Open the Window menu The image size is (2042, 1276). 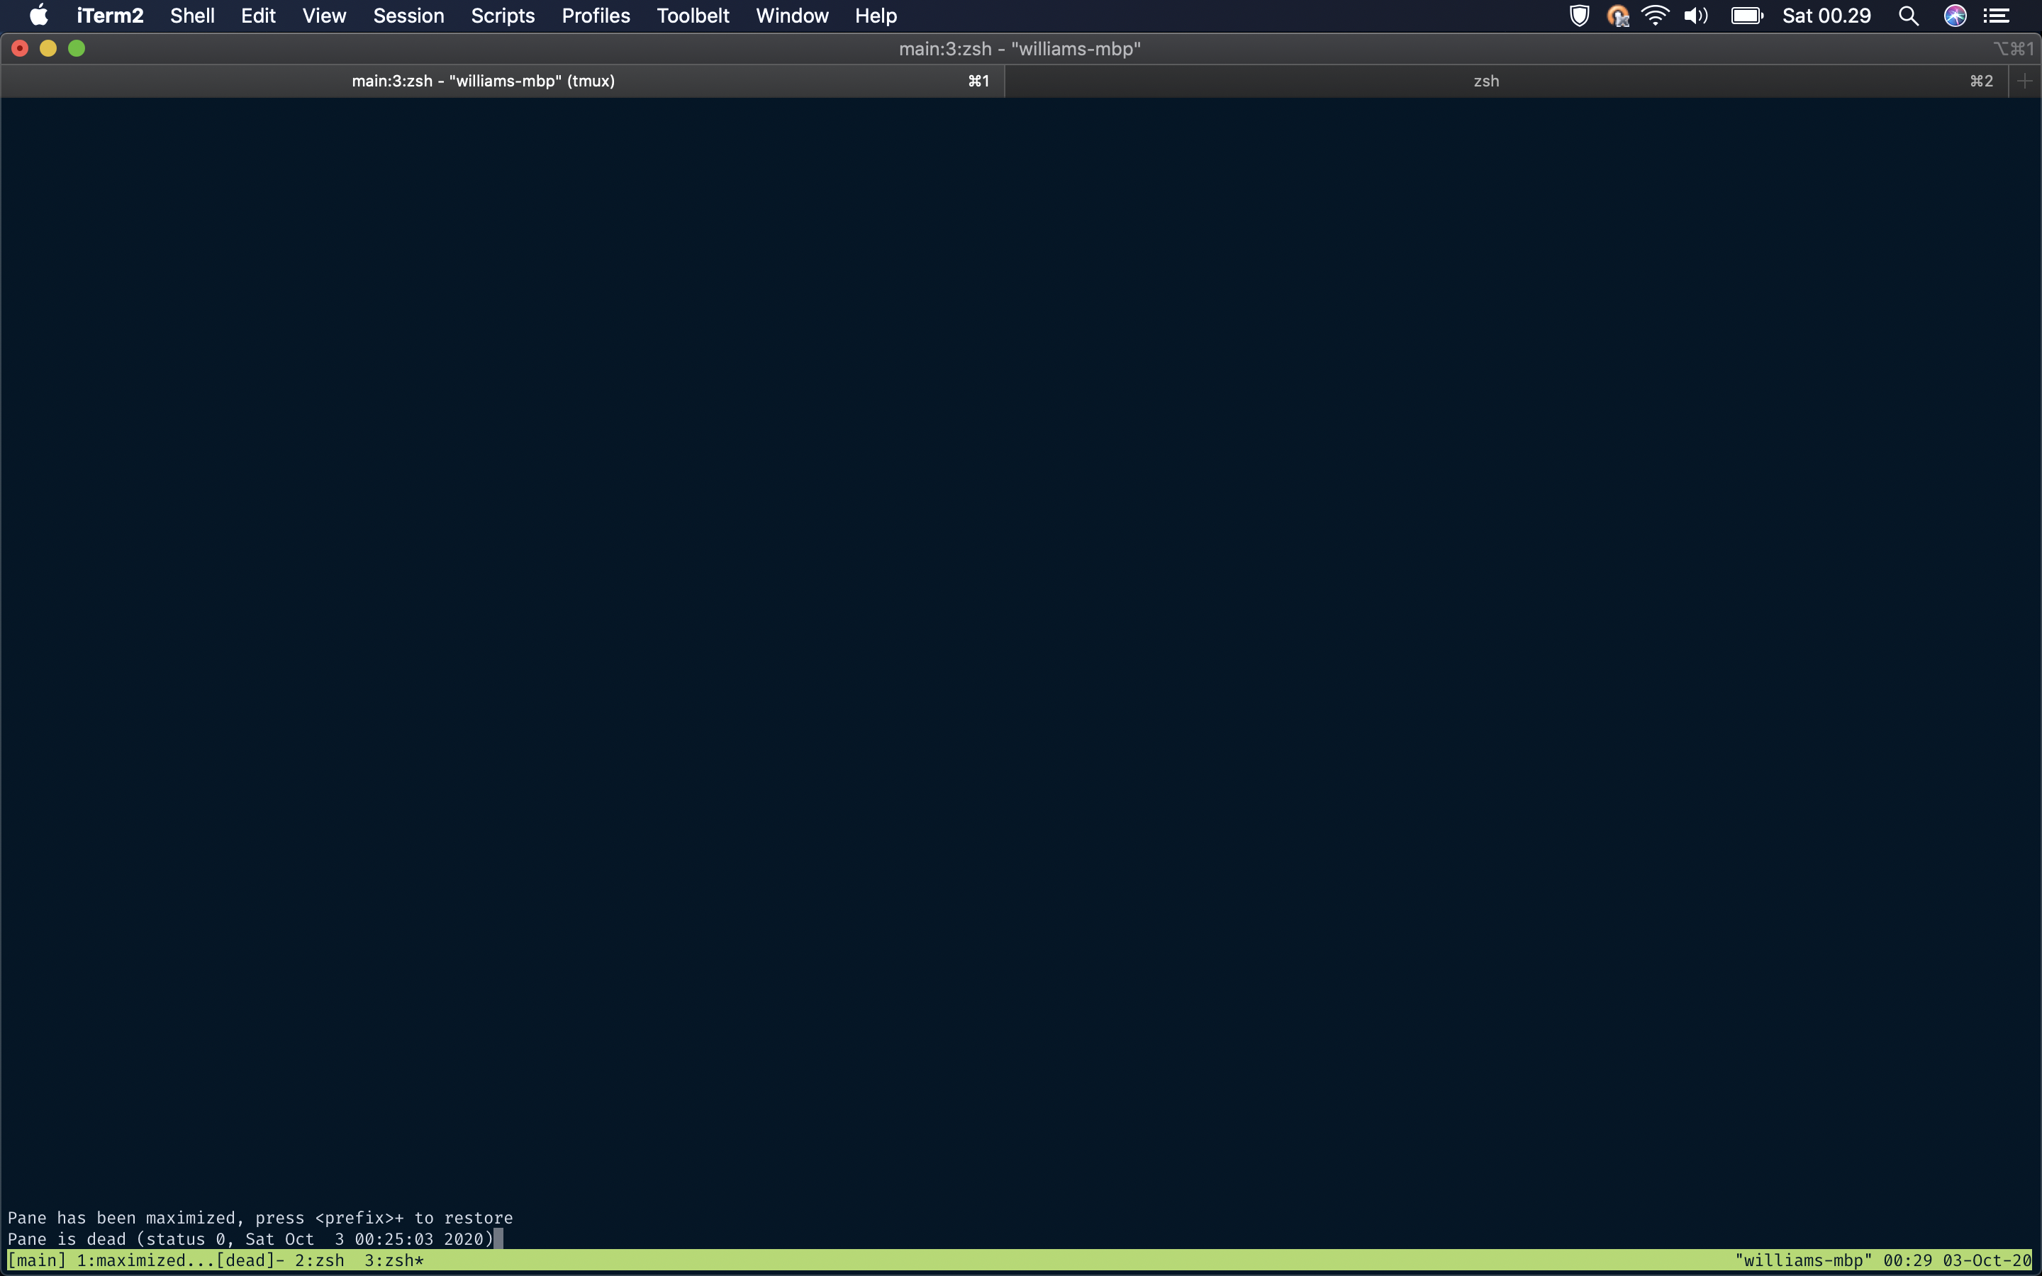791,15
